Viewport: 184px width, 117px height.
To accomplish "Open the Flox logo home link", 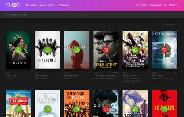I will point(13,5).
